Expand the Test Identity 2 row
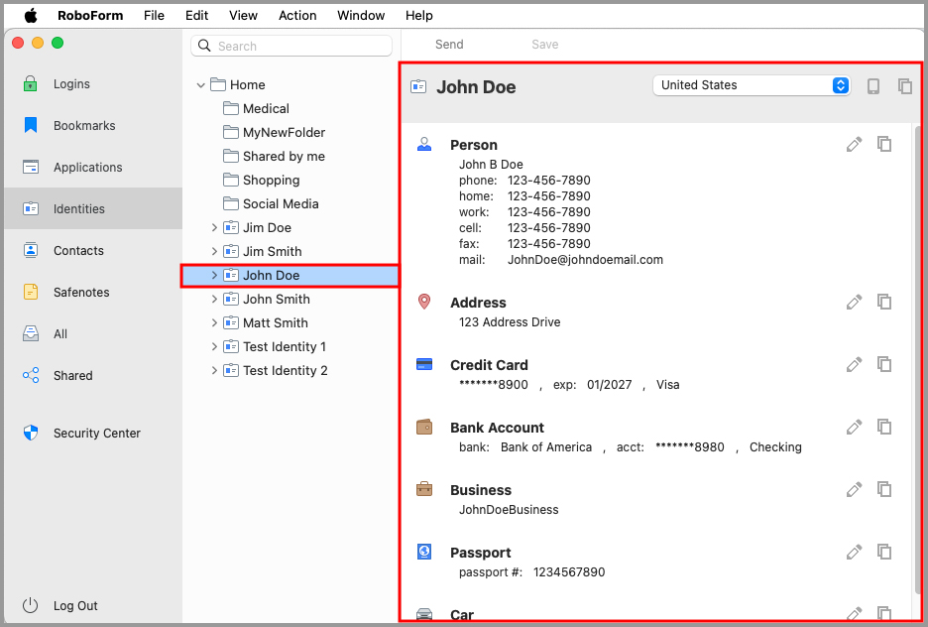The image size is (928, 627). (x=214, y=370)
